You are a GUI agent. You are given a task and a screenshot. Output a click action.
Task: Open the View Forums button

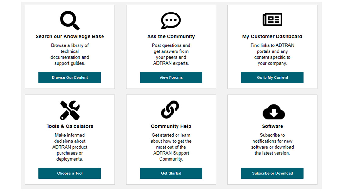(x=171, y=77)
